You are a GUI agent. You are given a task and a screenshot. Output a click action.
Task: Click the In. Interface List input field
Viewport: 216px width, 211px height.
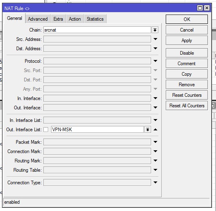click(x=97, y=120)
